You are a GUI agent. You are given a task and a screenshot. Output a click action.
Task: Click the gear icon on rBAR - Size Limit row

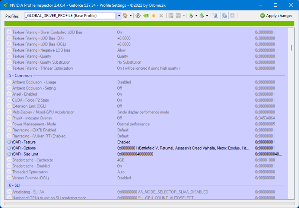[x=9, y=154]
